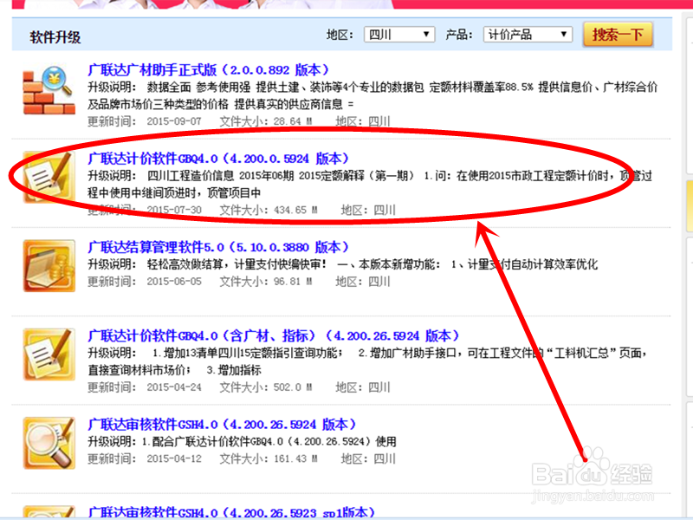Open link 广联达计价软件GBQ4.0 4.200.0.5924 版本
693x520 pixels.
[218, 159]
